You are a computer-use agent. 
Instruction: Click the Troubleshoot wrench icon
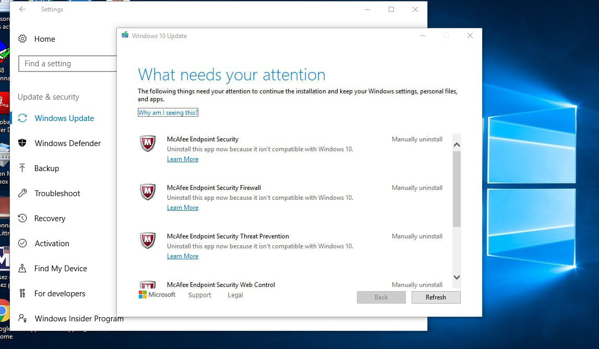pyautogui.click(x=22, y=193)
